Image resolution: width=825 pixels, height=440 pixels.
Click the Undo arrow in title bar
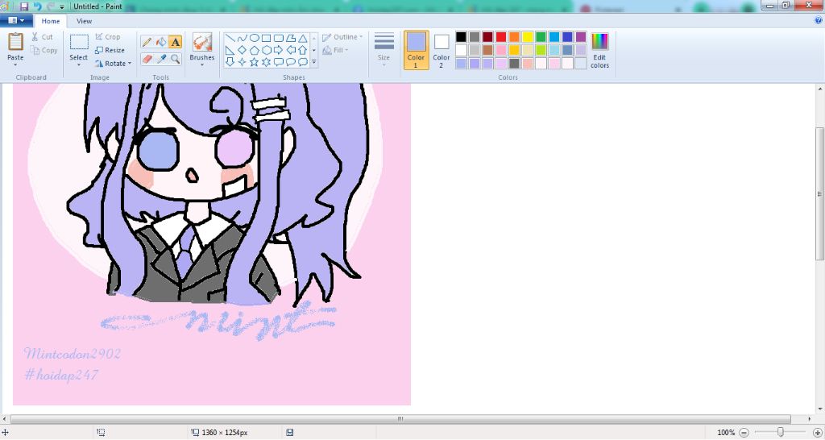[x=37, y=6]
